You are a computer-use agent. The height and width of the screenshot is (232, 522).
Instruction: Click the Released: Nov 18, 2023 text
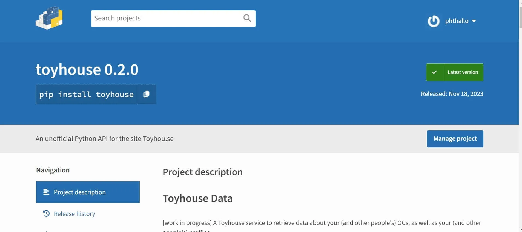pyautogui.click(x=452, y=94)
